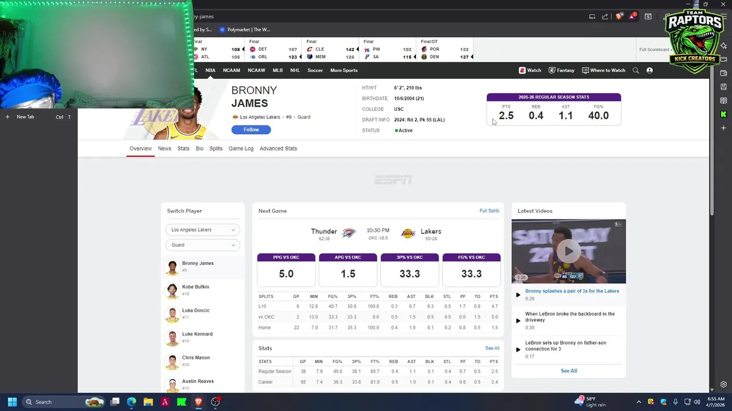Open MLB menu in navbar
The height and width of the screenshot is (411, 732).
277,70
